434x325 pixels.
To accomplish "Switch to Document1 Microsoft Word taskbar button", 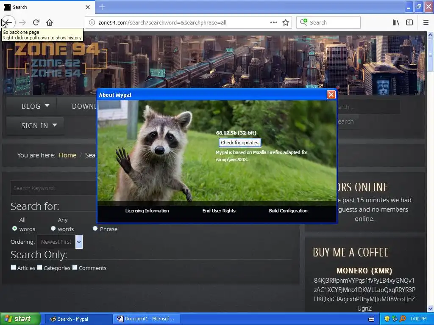I will 147,319.
